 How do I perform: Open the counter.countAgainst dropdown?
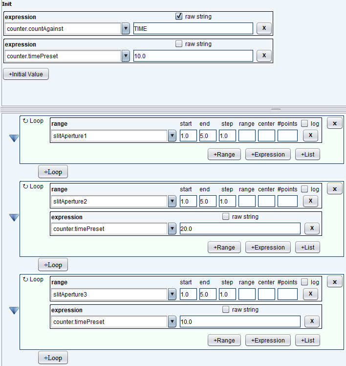click(x=126, y=29)
